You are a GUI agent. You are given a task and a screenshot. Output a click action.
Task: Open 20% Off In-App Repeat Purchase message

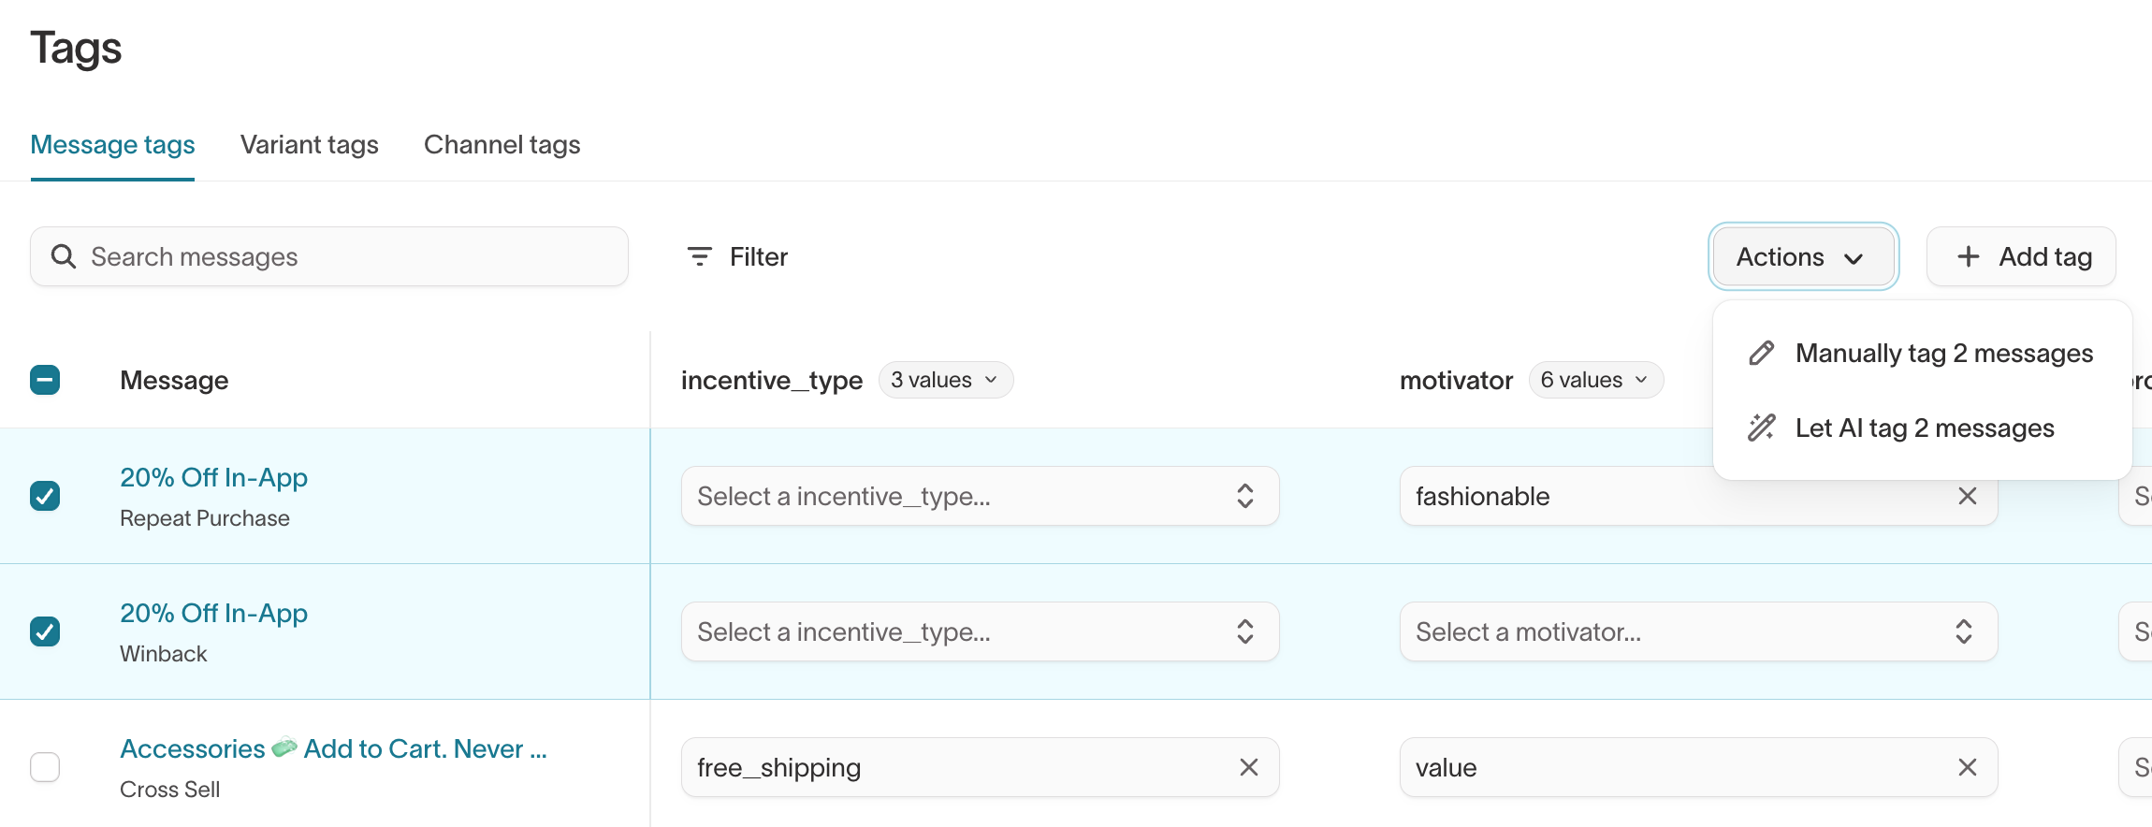pyautogui.click(x=213, y=477)
